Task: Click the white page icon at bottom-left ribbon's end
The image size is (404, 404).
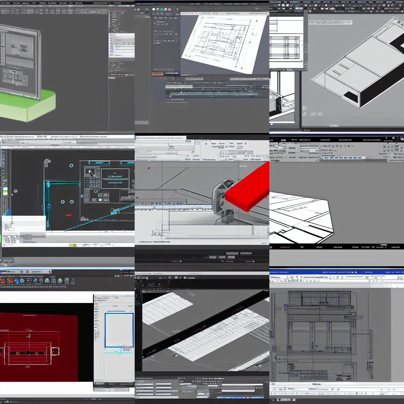Action: click(73, 280)
